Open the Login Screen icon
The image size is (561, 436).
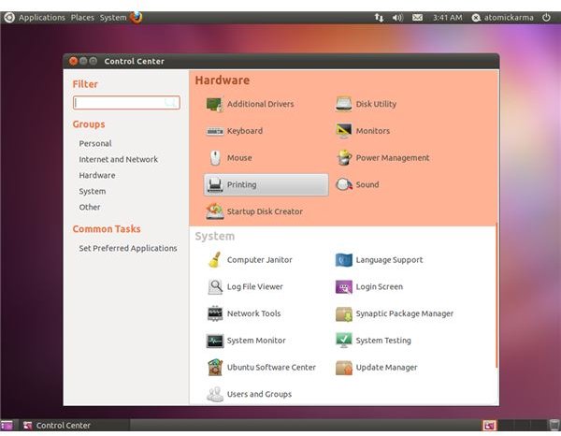344,286
